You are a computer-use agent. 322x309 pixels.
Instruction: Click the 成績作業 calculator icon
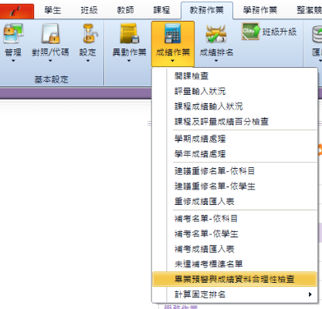[173, 34]
